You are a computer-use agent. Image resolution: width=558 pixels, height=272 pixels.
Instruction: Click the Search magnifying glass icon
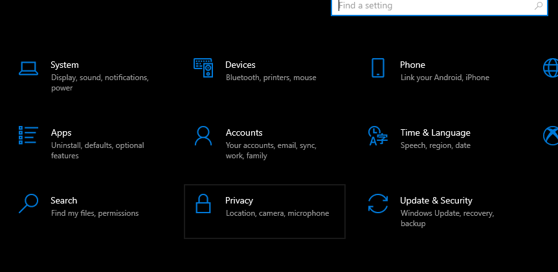click(28, 203)
